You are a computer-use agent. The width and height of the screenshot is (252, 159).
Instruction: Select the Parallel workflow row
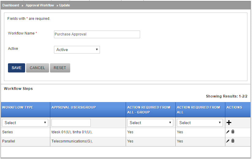[126, 142]
